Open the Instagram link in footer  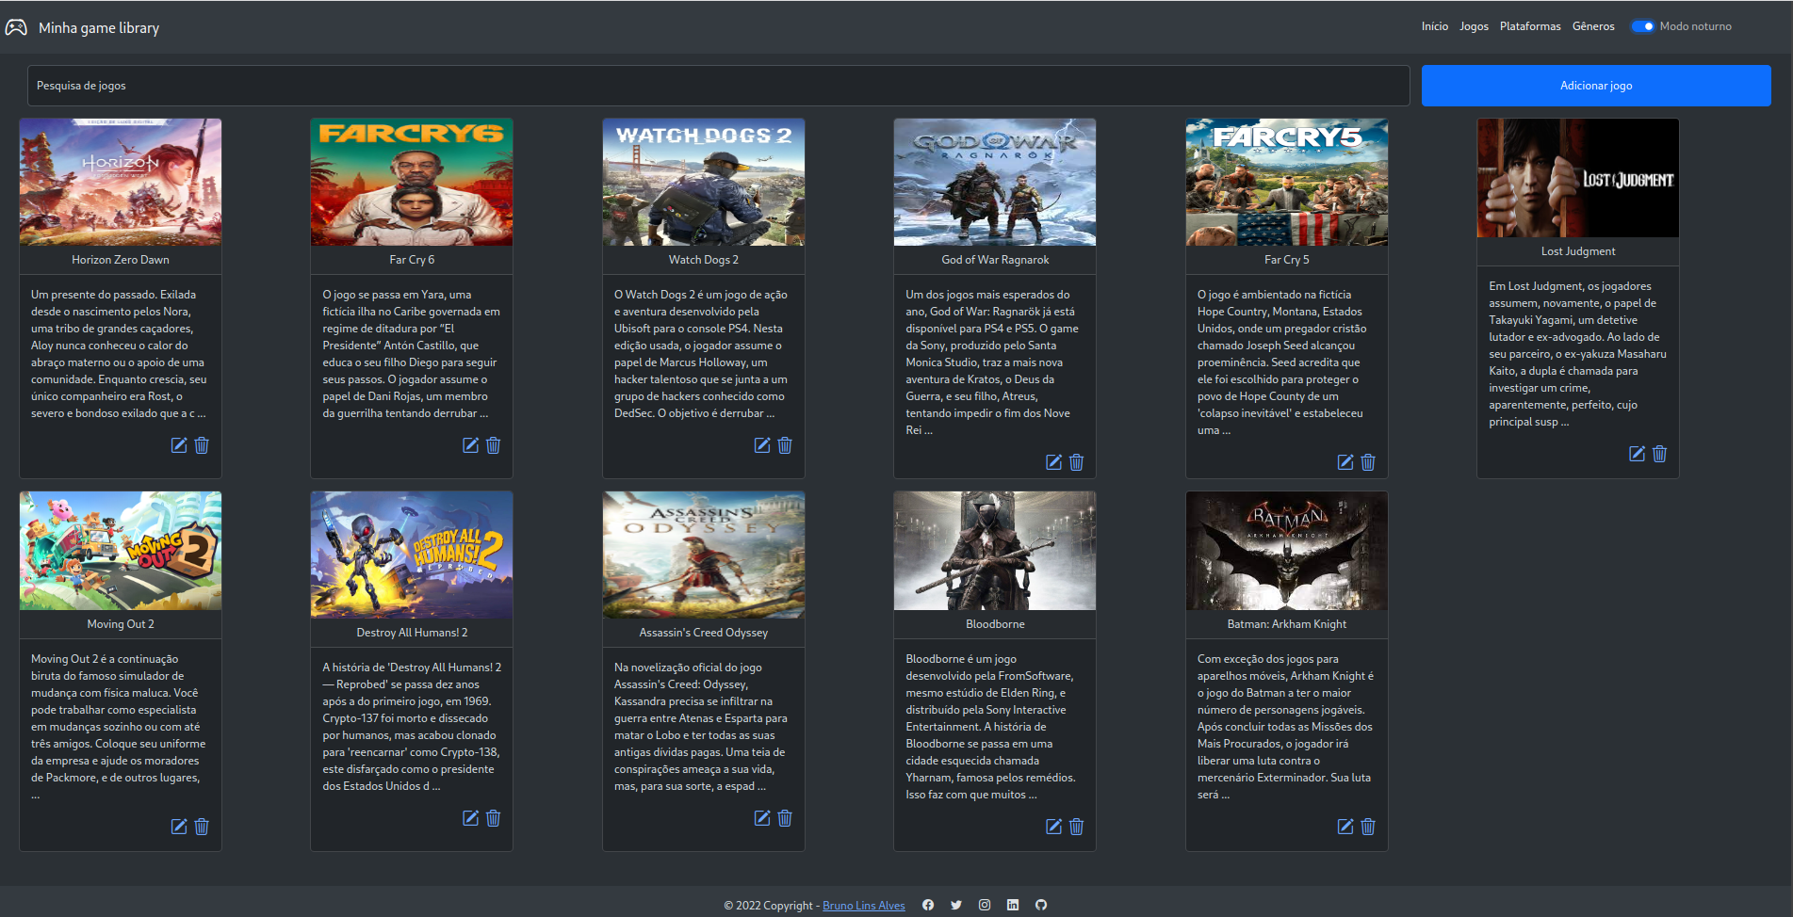point(985,905)
